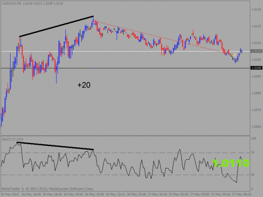Click the '17 May 03:50' time axis label

point(199,194)
